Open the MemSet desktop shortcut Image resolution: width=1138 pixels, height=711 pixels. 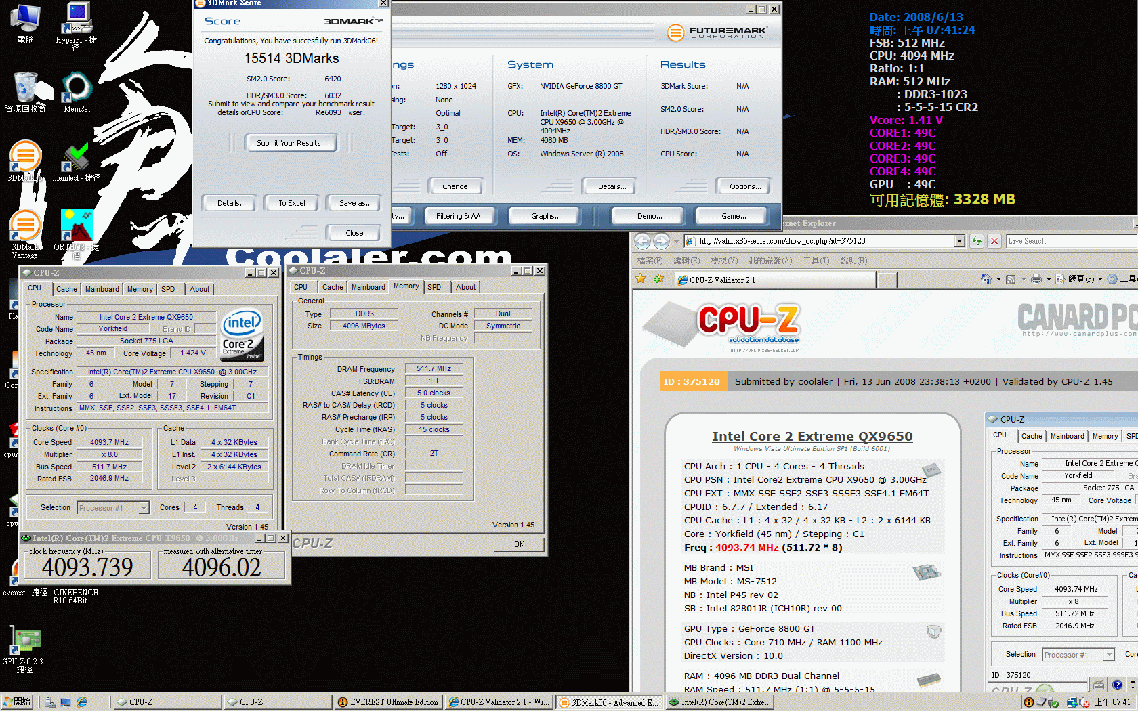pyautogui.click(x=77, y=91)
